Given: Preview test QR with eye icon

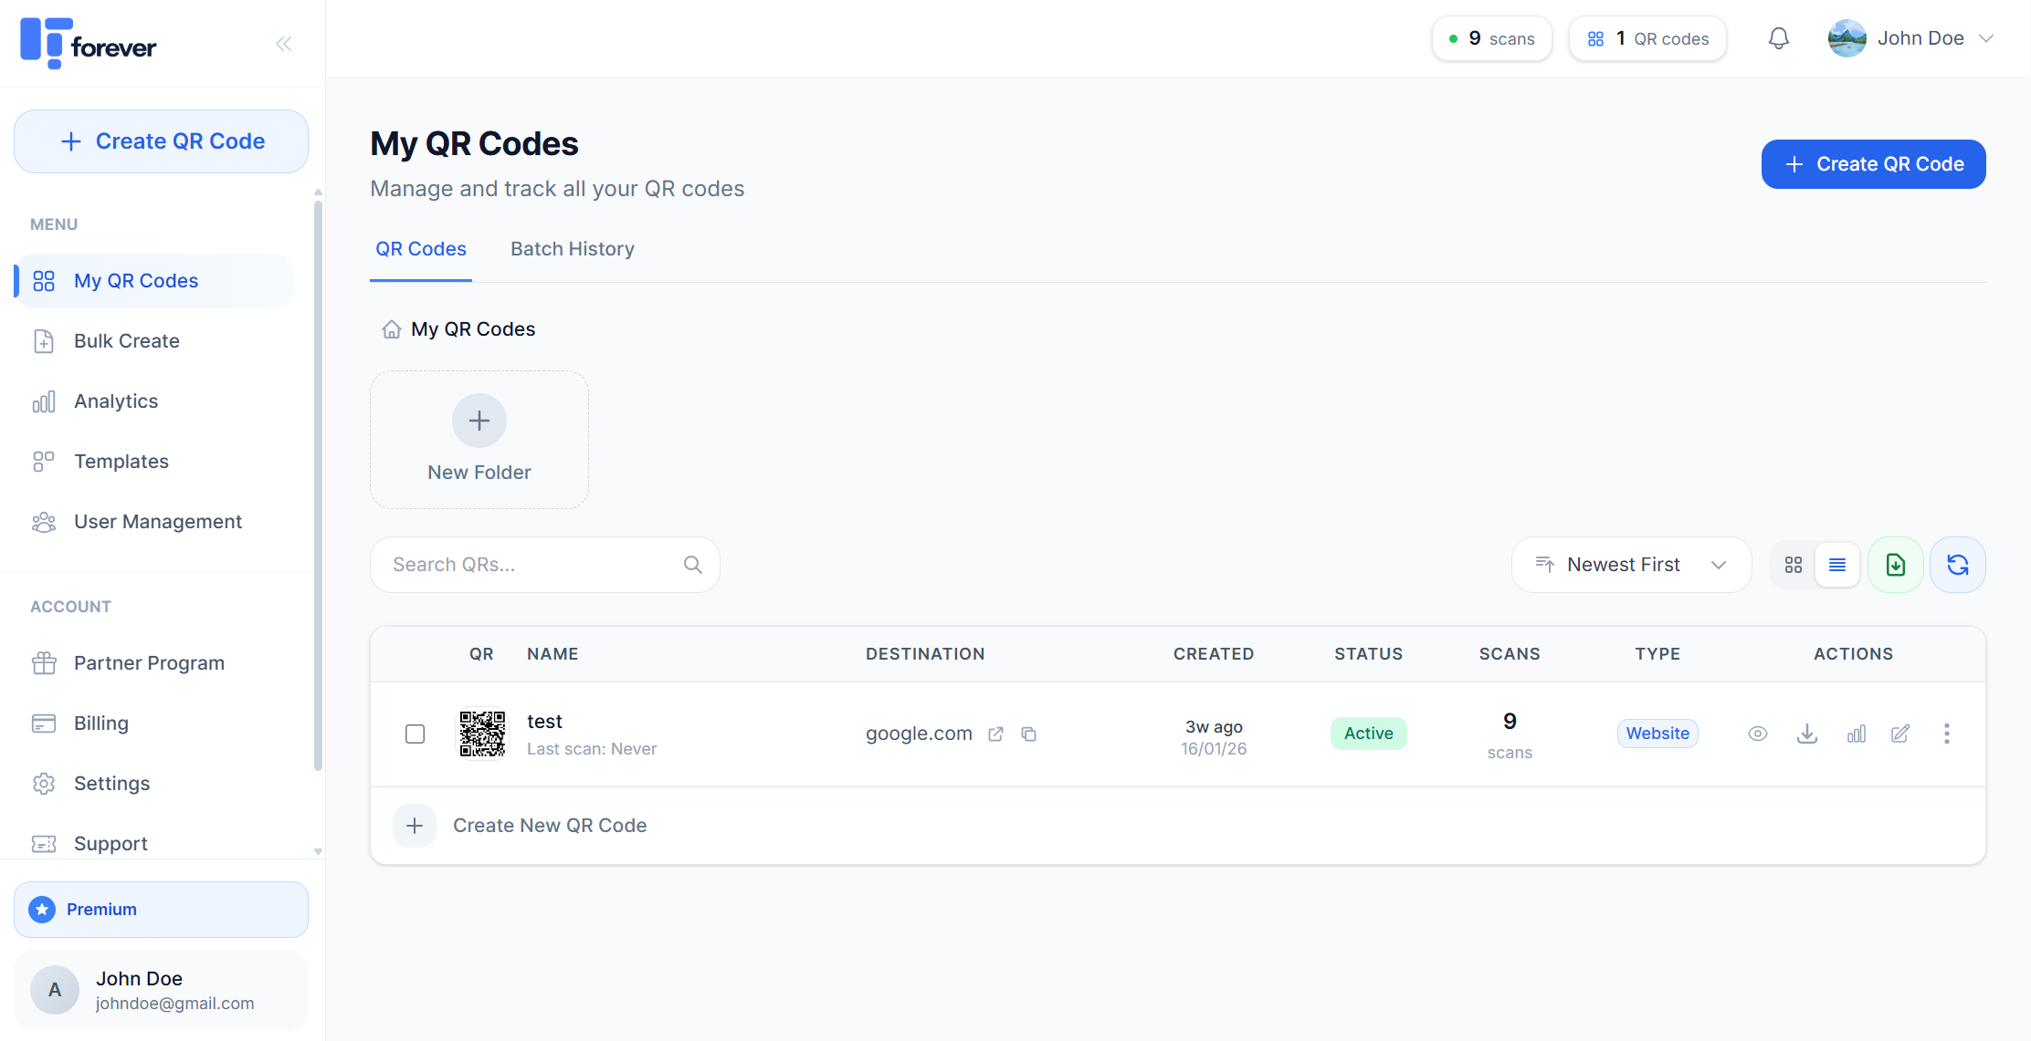Looking at the screenshot, I should click(x=1758, y=734).
